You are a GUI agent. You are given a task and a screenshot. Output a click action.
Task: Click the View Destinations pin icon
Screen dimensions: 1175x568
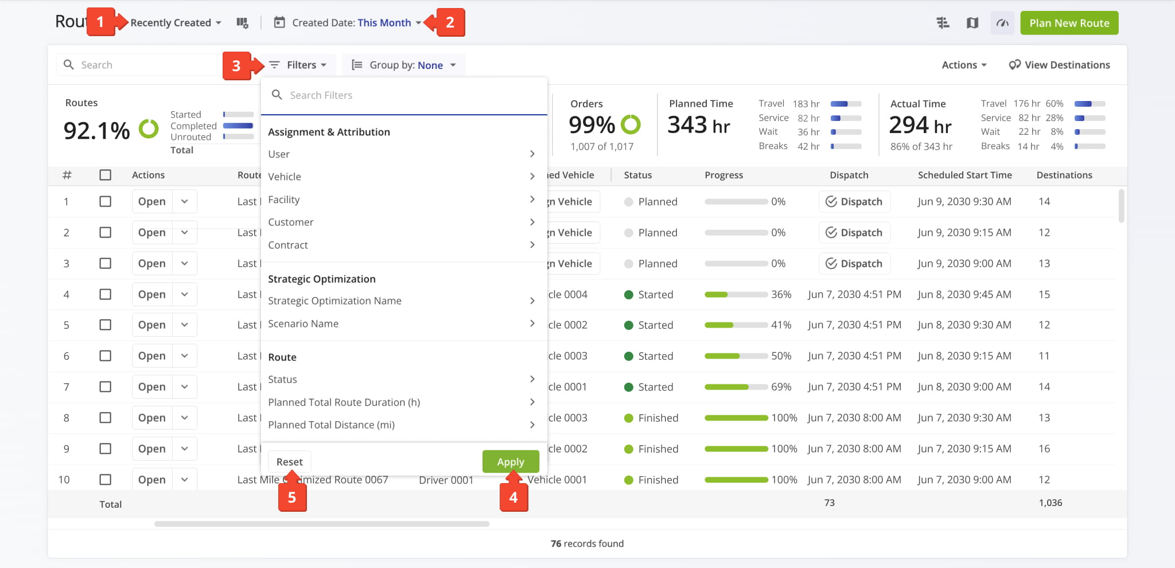tap(1014, 65)
